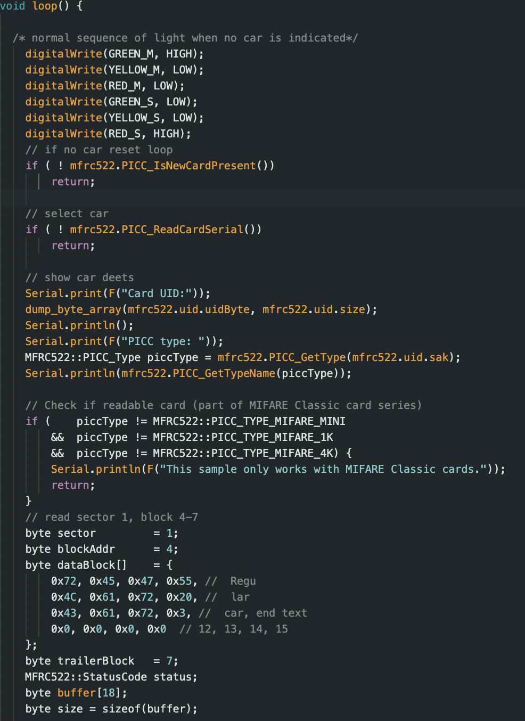Screen dimensions: 525x721
Task: Place cursor on the dataBlock array declaration
Action: click(x=81, y=564)
